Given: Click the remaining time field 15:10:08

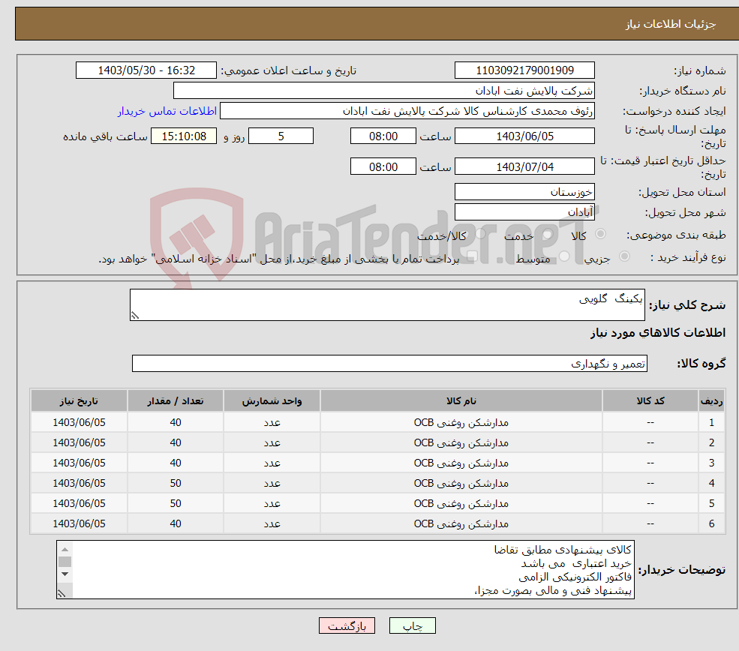Looking at the screenshot, I should pos(184,136).
